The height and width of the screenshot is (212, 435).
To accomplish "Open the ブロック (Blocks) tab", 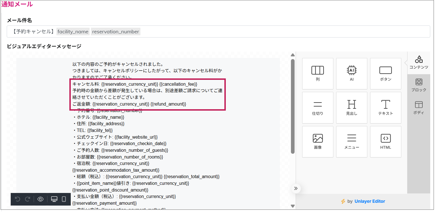I will (419, 85).
